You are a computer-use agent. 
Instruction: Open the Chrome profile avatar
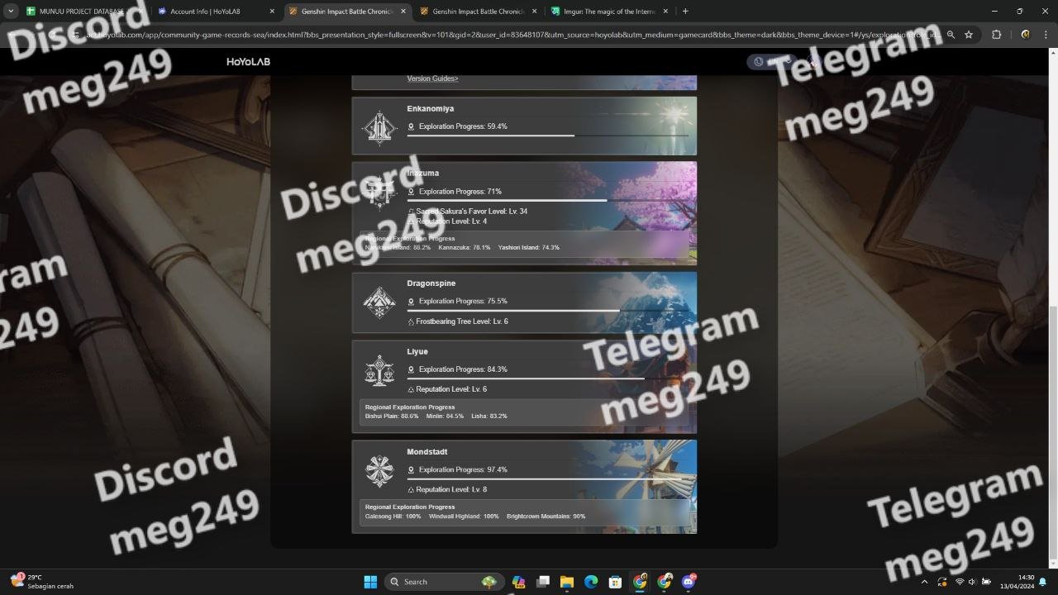click(x=1025, y=35)
